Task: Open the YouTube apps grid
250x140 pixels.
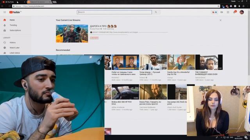Action: (x=228, y=12)
